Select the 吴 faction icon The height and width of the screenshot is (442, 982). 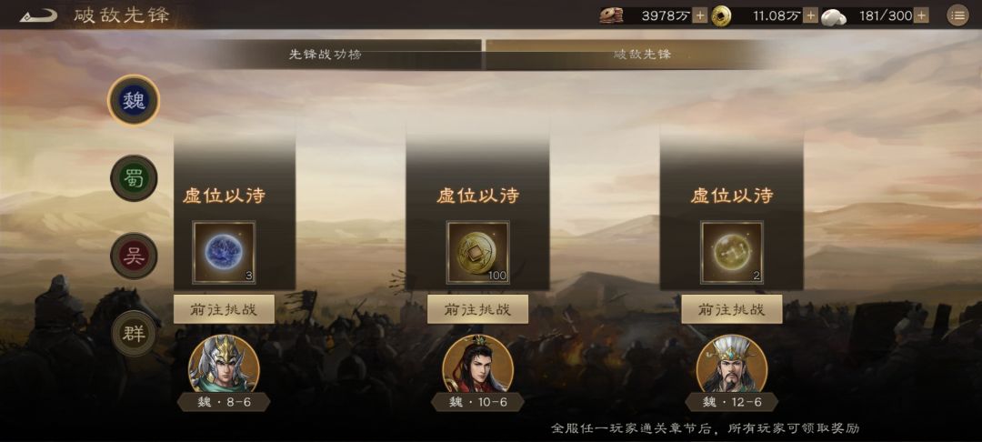point(134,256)
